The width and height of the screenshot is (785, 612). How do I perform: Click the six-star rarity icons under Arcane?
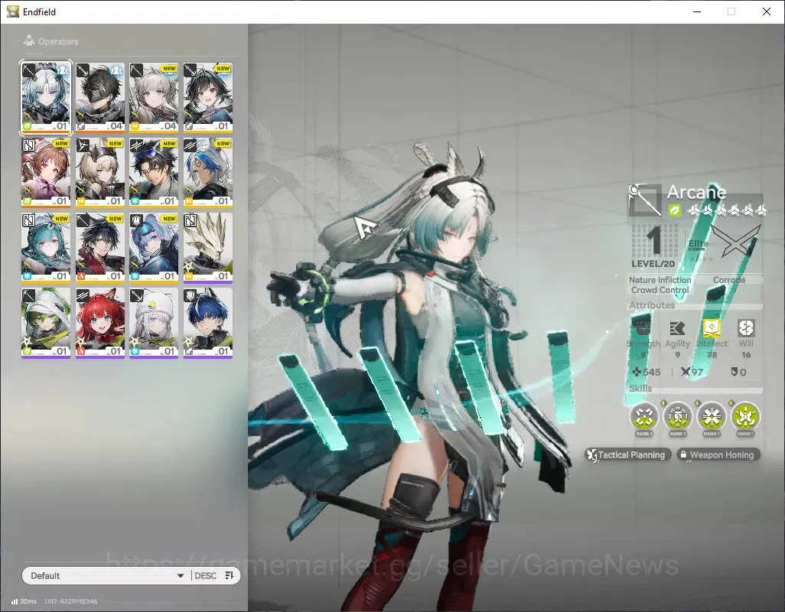click(x=726, y=210)
